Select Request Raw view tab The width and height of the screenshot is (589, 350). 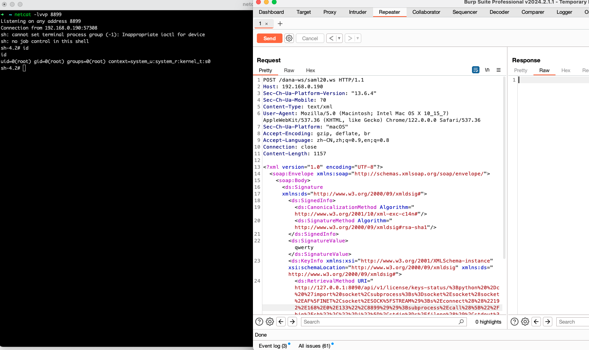pyautogui.click(x=289, y=70)
